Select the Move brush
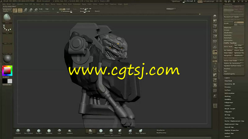248x139 pixels. point(130,132)
